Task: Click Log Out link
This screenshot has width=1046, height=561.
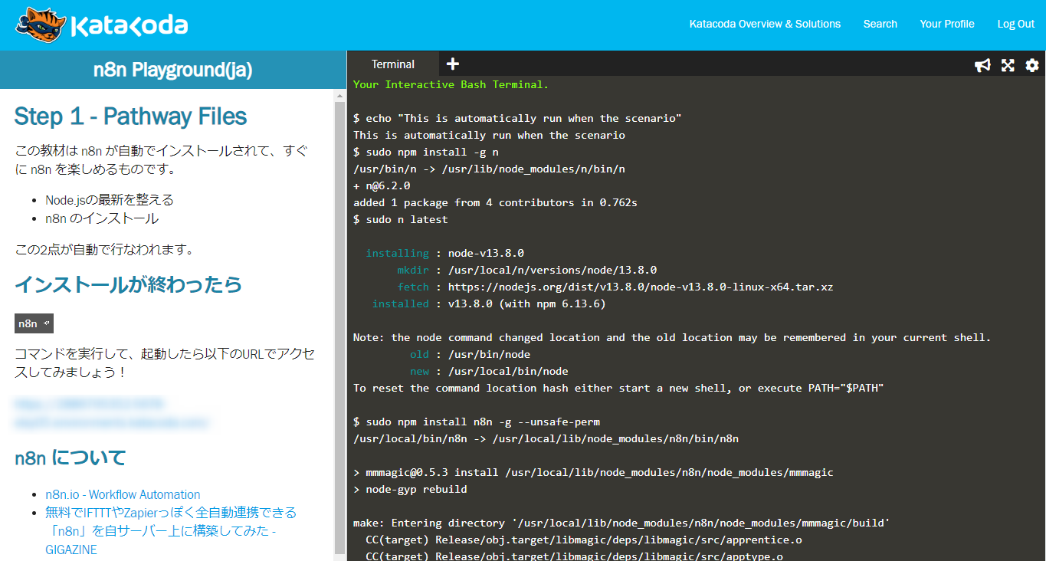Action: coord(1015,24)
